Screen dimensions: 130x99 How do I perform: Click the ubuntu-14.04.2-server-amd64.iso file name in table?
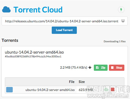50,90
